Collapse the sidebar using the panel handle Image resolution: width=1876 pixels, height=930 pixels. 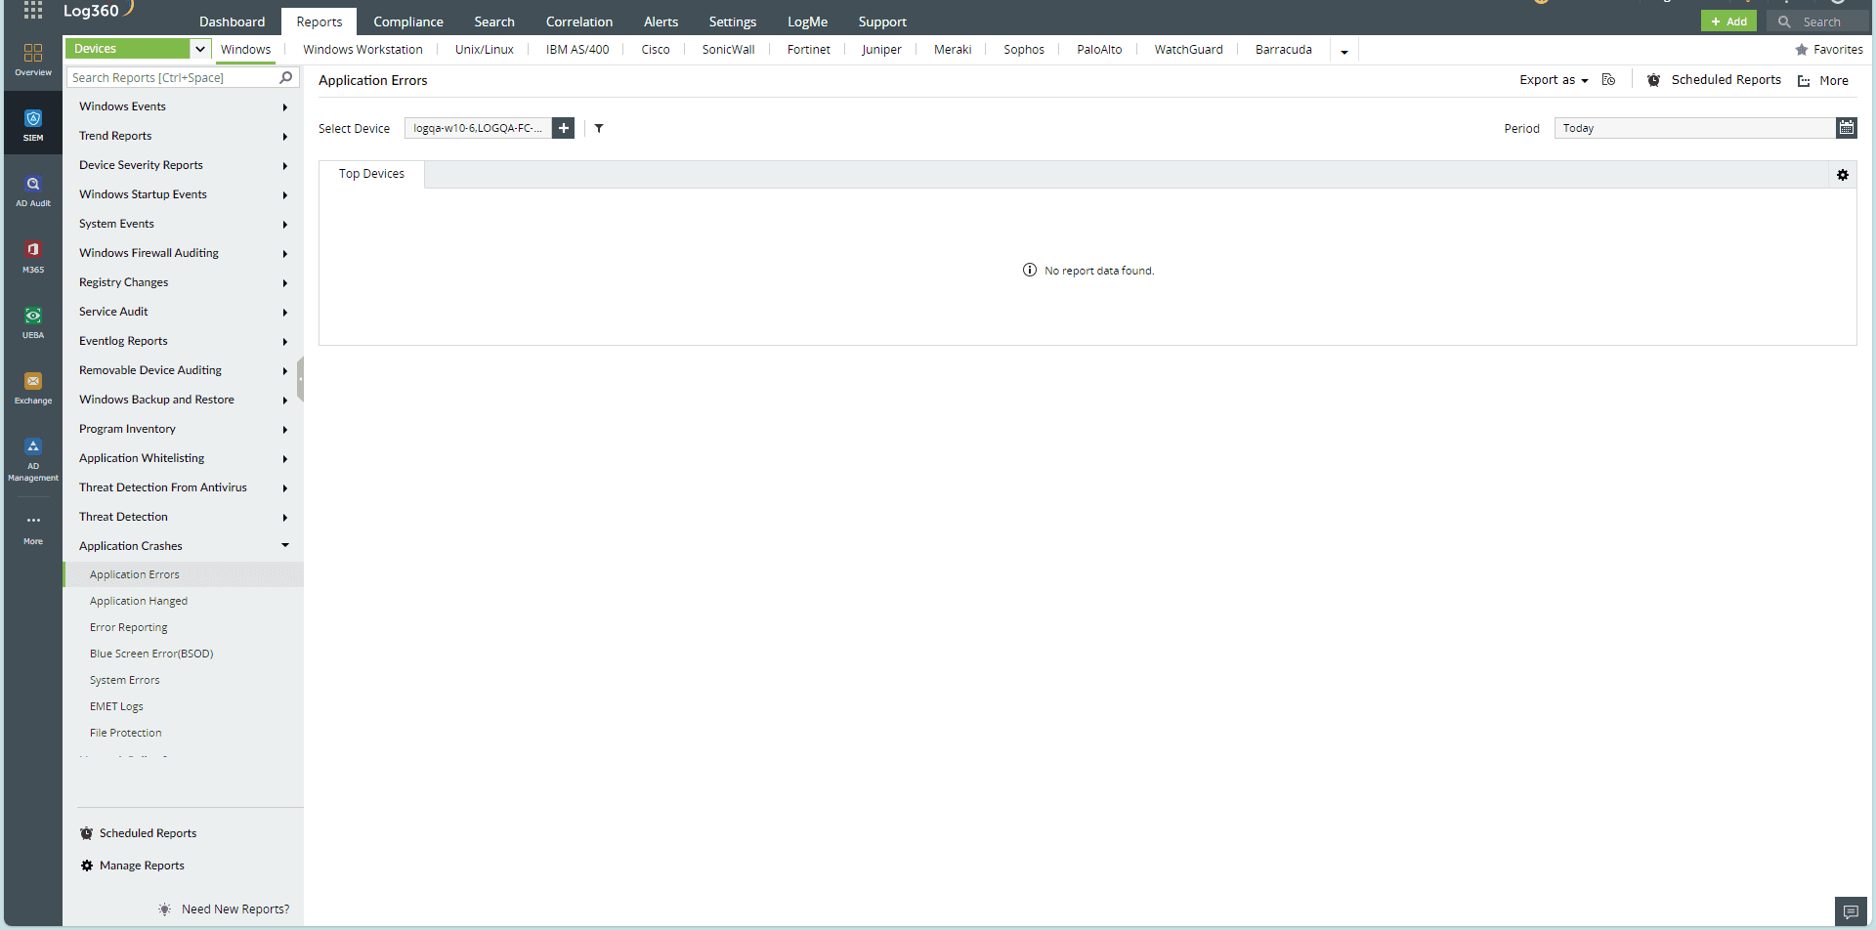(x=301, y=379)
